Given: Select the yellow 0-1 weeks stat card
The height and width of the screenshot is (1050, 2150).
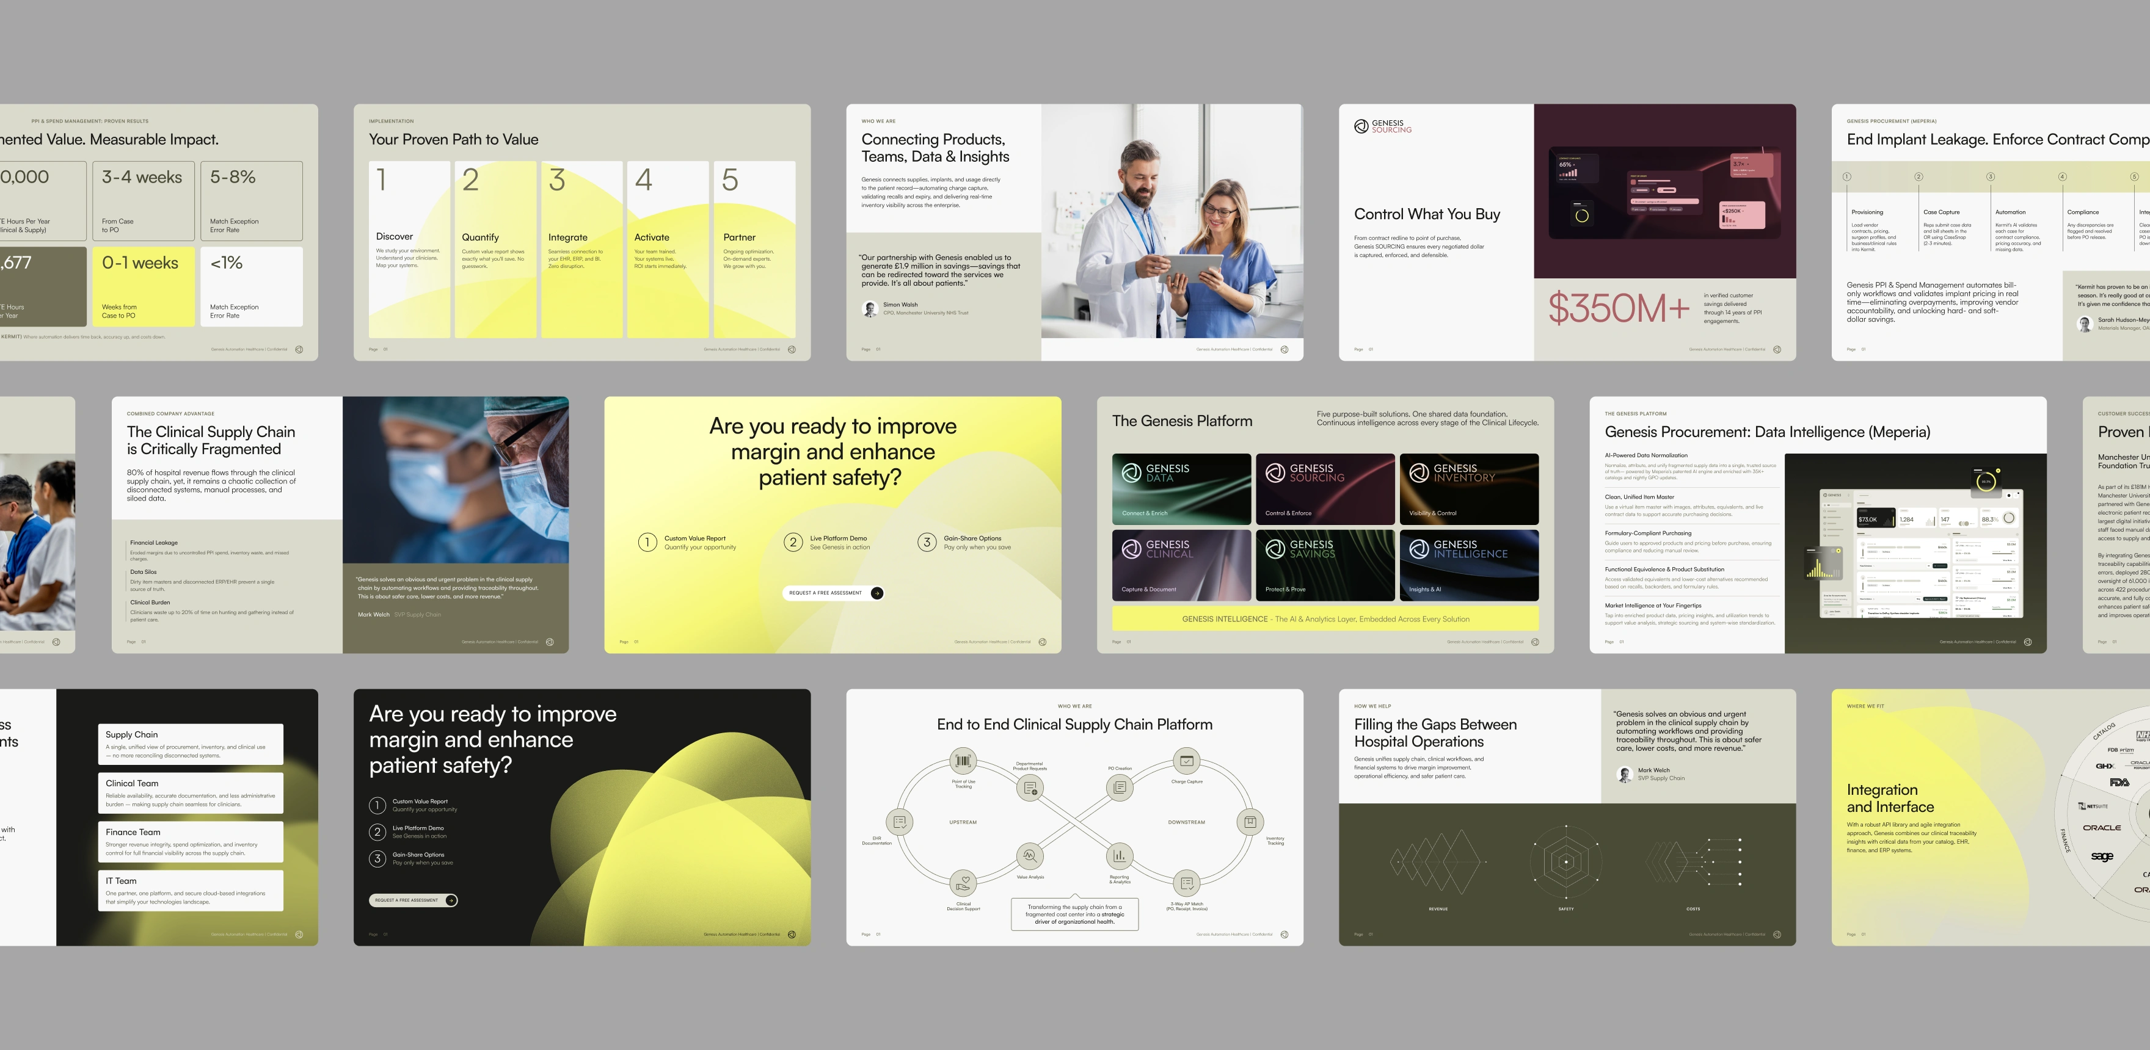Looking at the screenshot, I should [x=144, y=286].
